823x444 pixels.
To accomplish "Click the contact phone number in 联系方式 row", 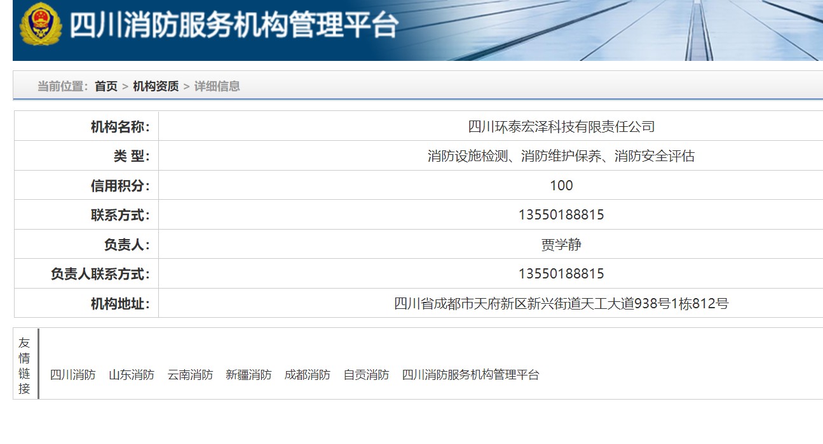I will (x=561, y=215).
